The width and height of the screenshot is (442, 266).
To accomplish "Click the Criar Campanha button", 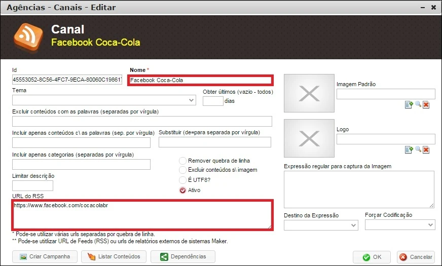I will point(45,257).
